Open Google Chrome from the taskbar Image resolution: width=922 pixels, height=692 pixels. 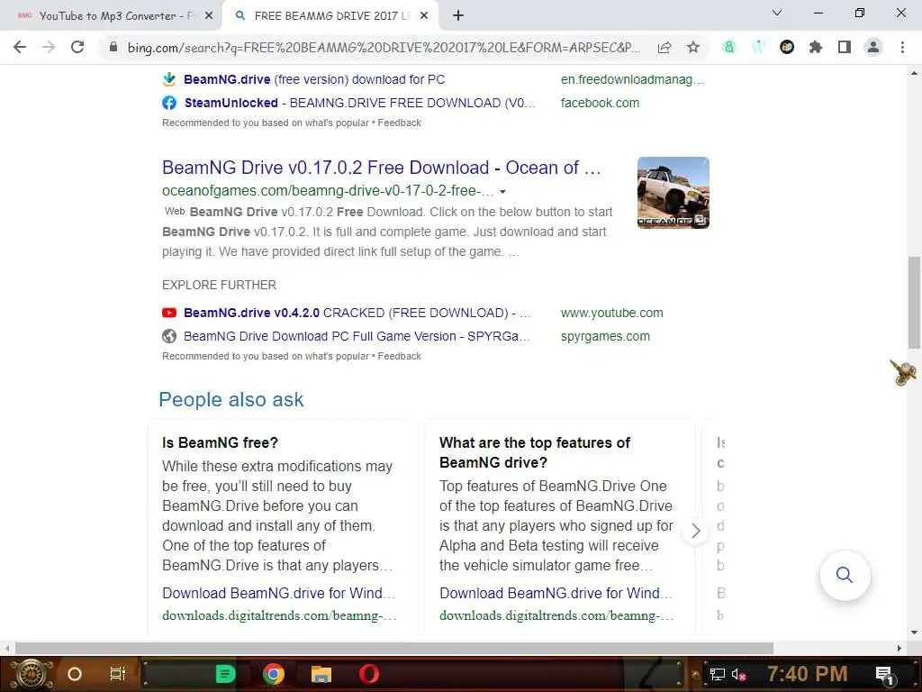(274, 674)
